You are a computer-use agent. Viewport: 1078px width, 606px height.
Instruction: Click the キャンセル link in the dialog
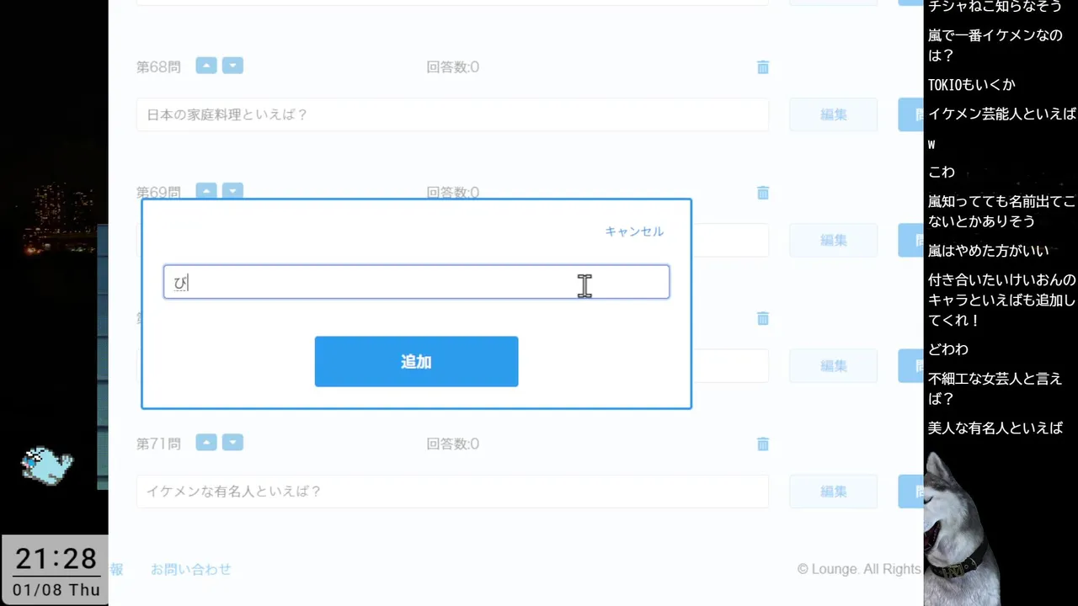(x=634, y=231)
